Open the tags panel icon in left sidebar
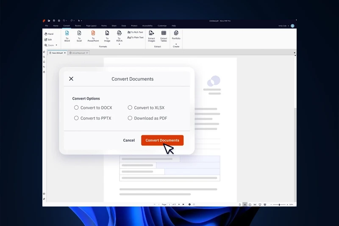 (44, 67)
